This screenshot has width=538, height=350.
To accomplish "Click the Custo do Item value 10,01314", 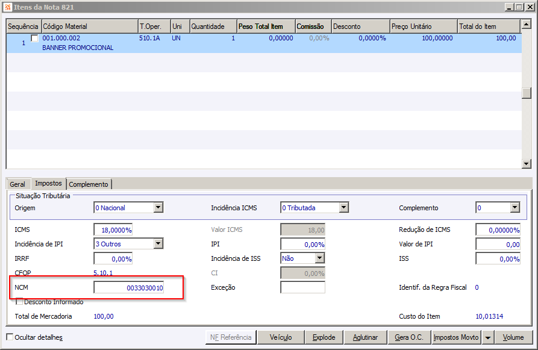I will pos(489,316).
